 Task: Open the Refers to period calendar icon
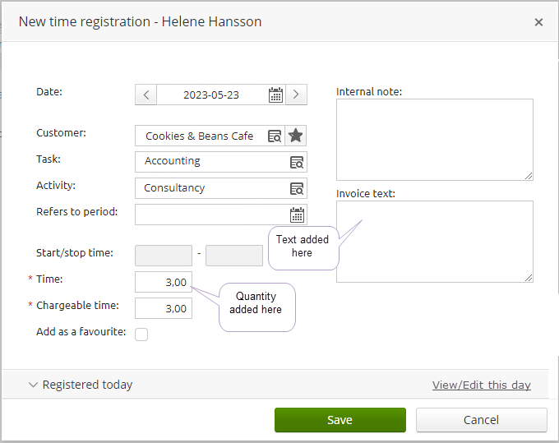coord(297,215)
